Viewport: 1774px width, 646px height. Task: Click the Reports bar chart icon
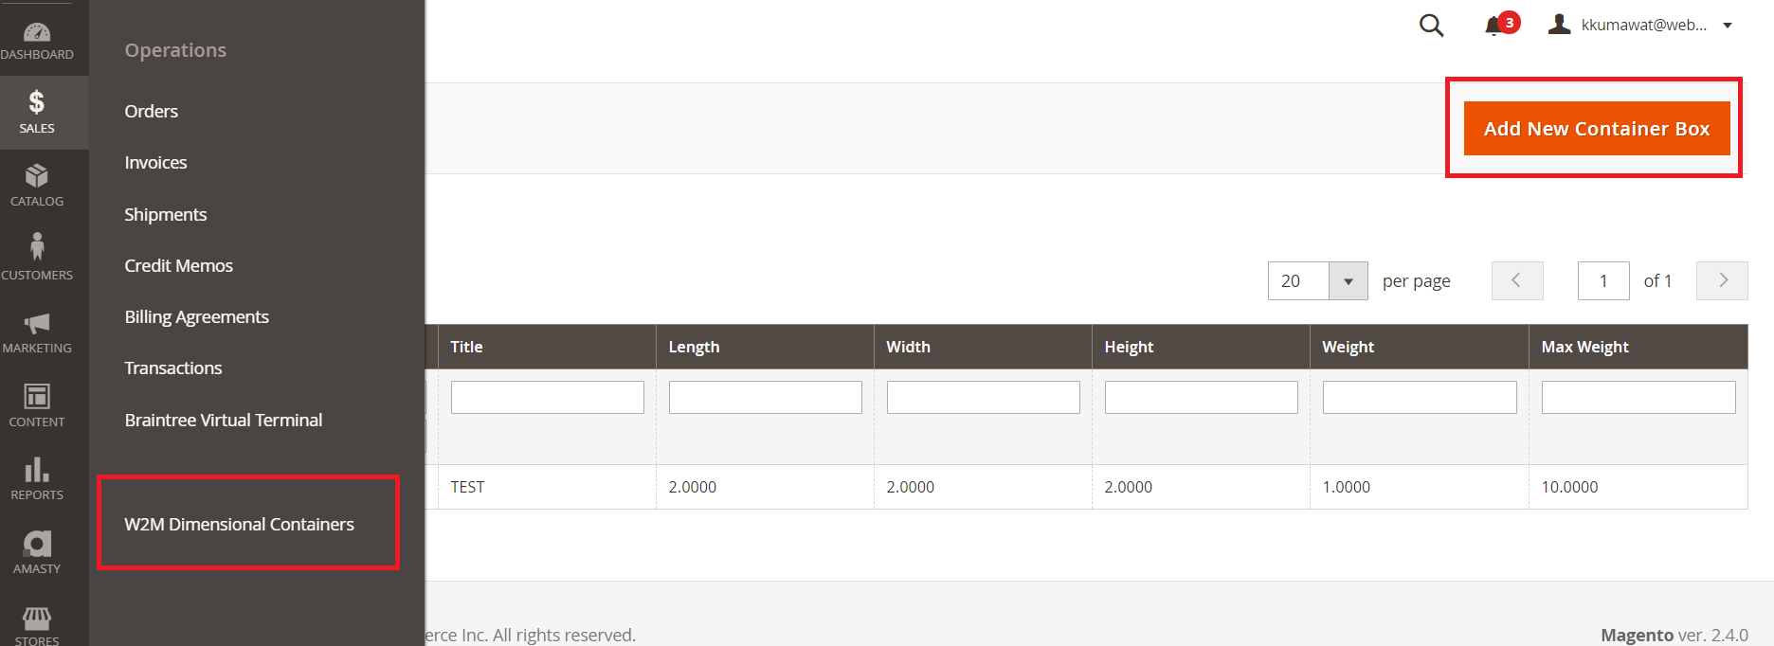pyautogui.click(x=37, y=470)
